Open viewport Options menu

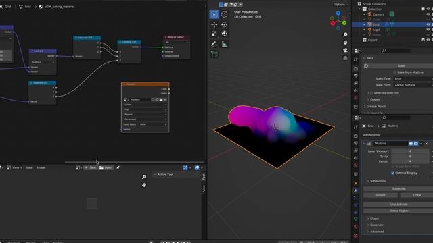click(x=341, y=5)
